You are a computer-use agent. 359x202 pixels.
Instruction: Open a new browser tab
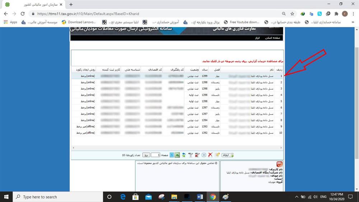pyautogui.click(x=71, y=4)
